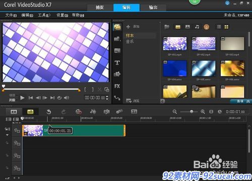Expand the 选项 (Options) panel

pos(241,101)
